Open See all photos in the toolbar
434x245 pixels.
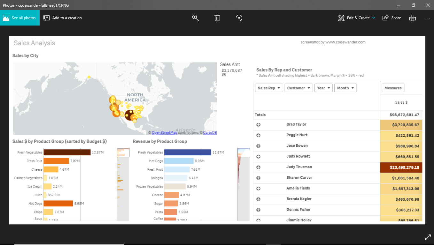[19, 18]
